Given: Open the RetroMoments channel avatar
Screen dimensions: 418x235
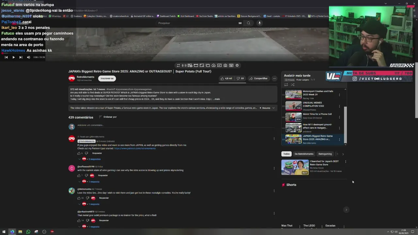Looking at the screenshot, I should 72,78.
